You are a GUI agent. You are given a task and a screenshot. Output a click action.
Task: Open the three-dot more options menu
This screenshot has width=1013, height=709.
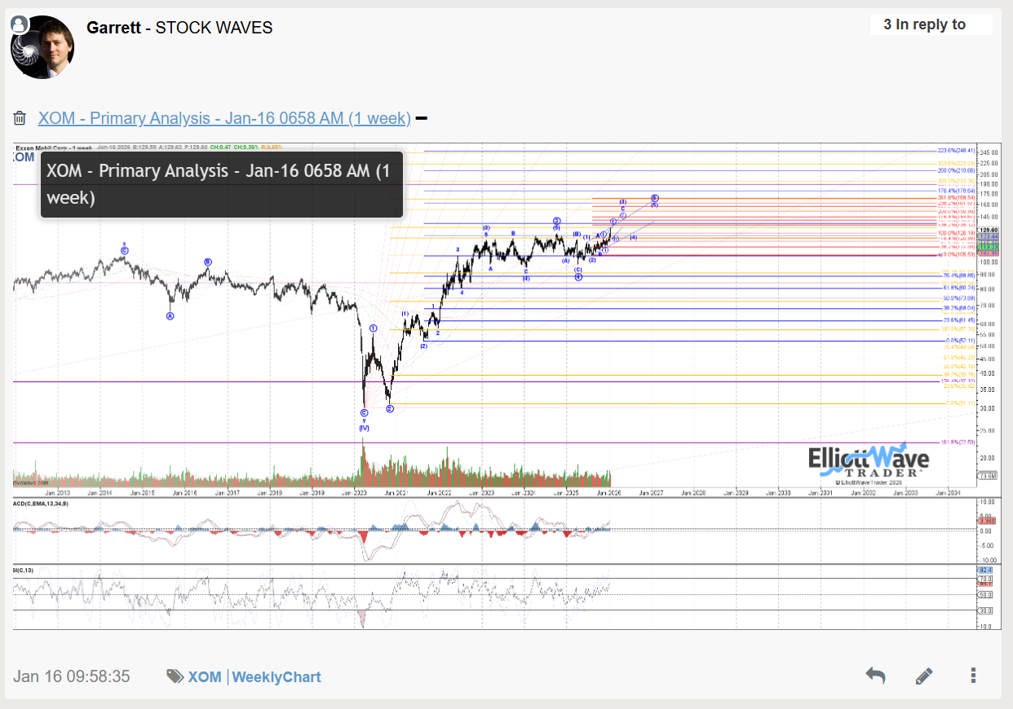(973, 676)
